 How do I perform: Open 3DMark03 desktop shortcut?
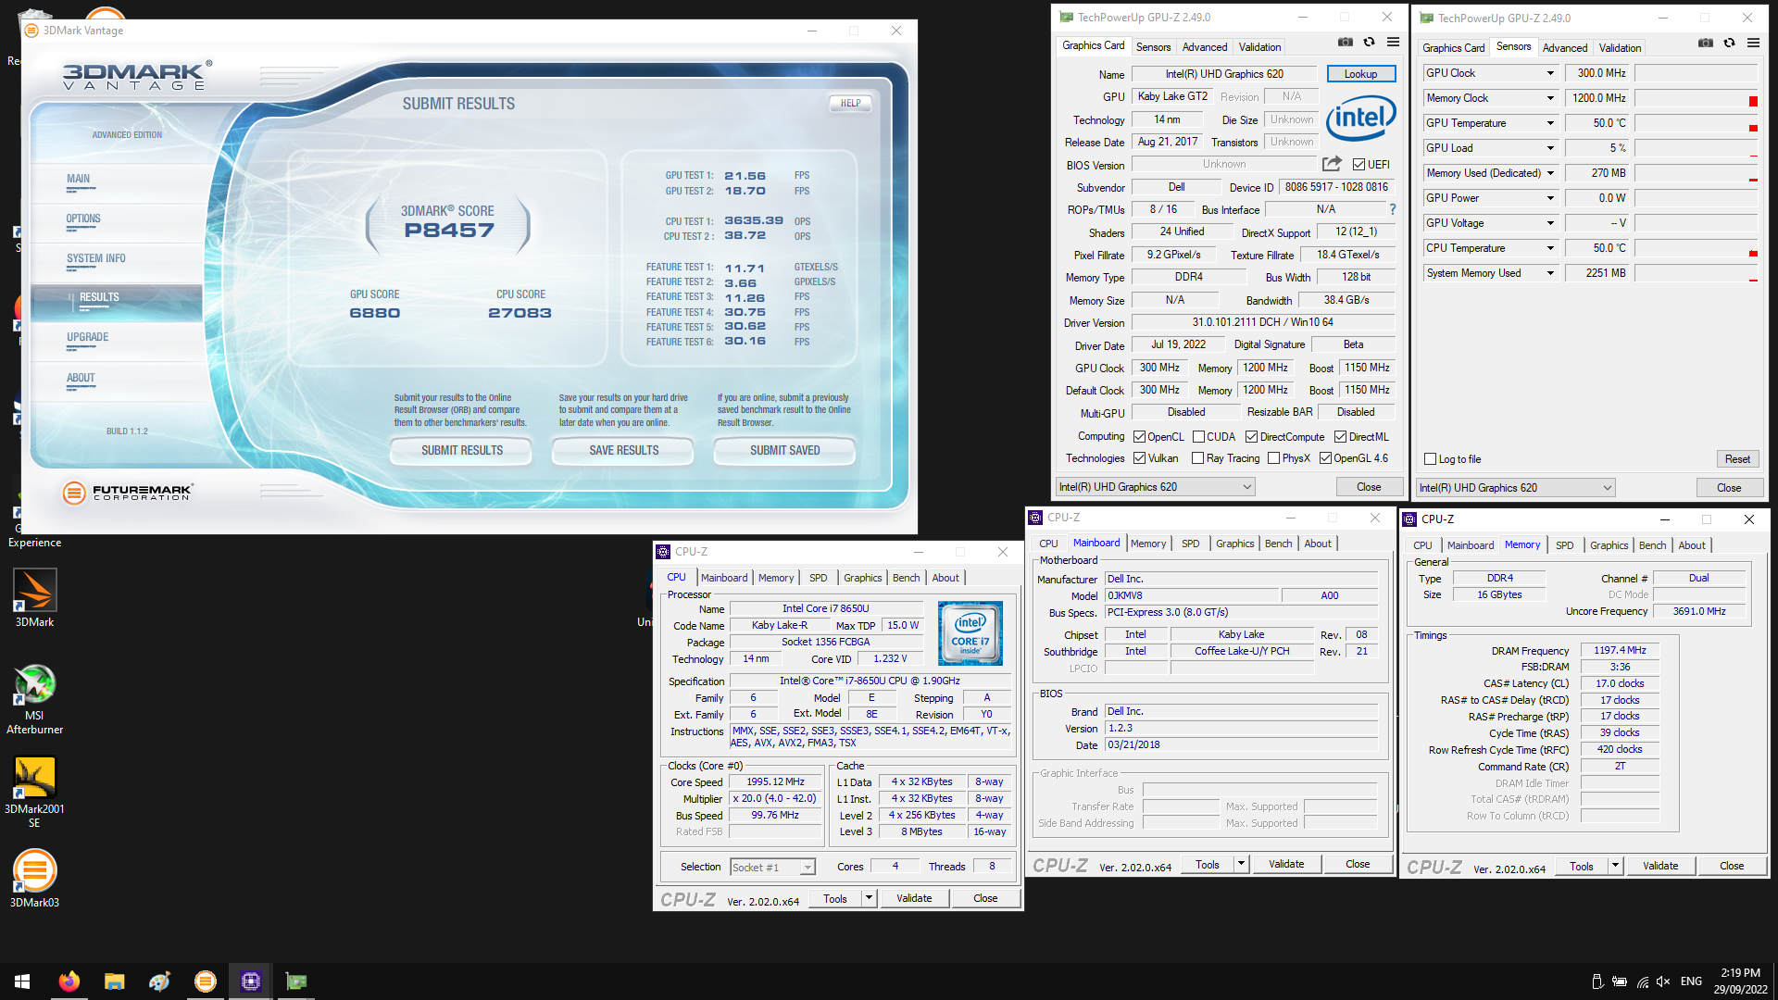click(34, 879)
